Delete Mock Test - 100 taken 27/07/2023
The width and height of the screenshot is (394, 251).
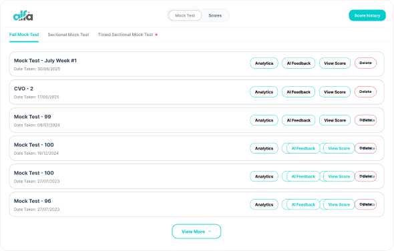[365, 176]
